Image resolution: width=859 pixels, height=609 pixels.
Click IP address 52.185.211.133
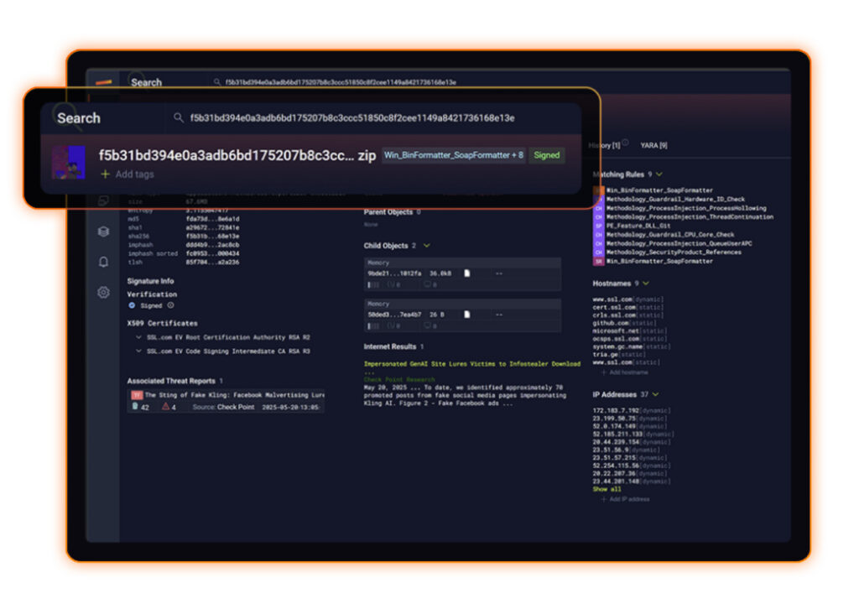tap(617, 435)
